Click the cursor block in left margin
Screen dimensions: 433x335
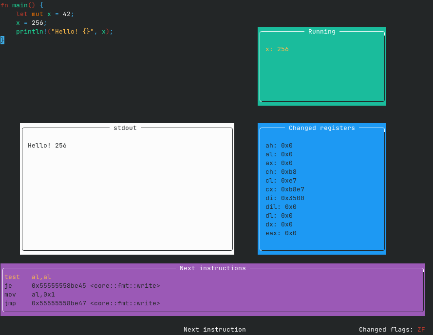pyautogui.click(x=2, y=40)
